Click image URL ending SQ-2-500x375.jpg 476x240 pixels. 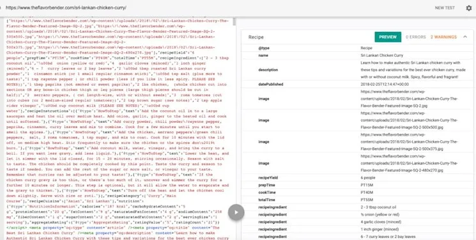coord(409,141)
